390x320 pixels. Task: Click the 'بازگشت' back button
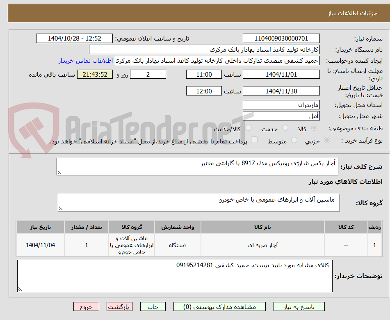coord(119,306)
